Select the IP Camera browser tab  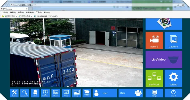click(14, 9)
